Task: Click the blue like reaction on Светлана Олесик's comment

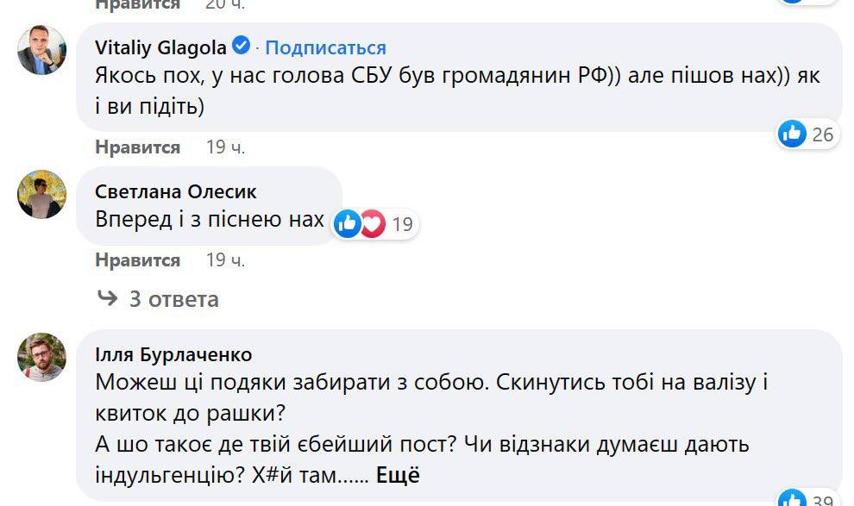Action: (348, 224)
